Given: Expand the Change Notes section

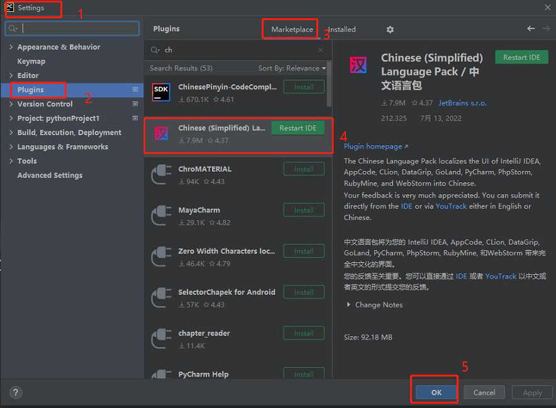Looking at the screenshot, I should coord(348,304).
